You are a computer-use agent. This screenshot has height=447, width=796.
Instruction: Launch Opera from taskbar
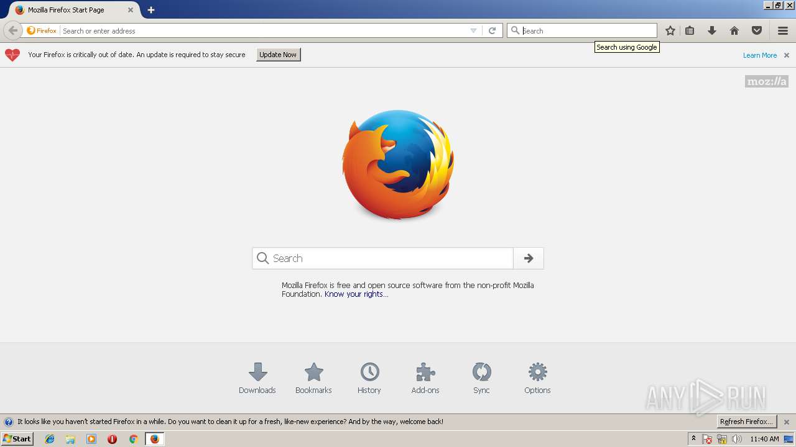tap(112, 439)
